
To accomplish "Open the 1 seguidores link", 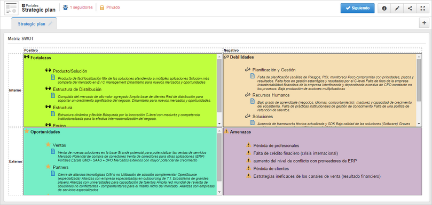I will coord(81,7).
